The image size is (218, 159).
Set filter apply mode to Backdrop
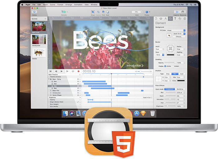[180, 89]
